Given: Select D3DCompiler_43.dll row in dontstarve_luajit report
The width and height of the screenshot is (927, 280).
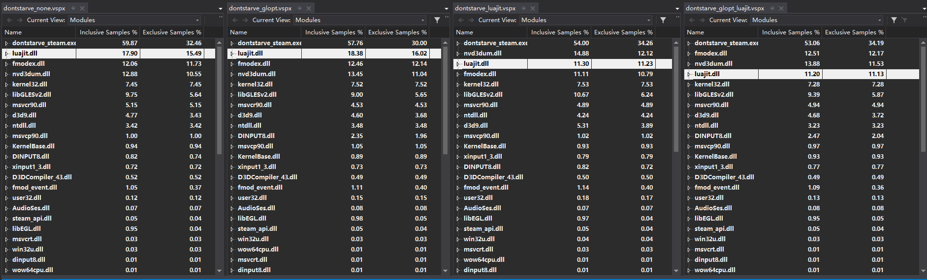Looking at the screenshot, I should 562,177.
